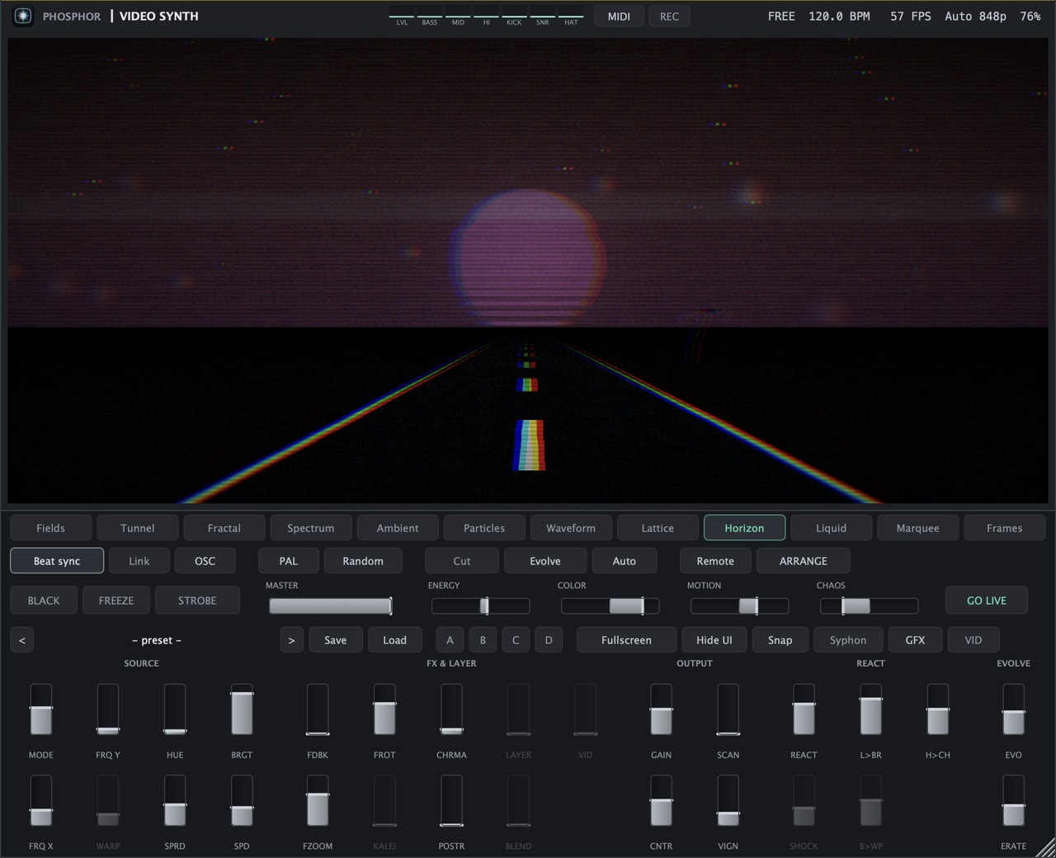The height and width of the screenshot is (858, 1056).
Task: Click the COLOR slider
Action: (610, 606)
